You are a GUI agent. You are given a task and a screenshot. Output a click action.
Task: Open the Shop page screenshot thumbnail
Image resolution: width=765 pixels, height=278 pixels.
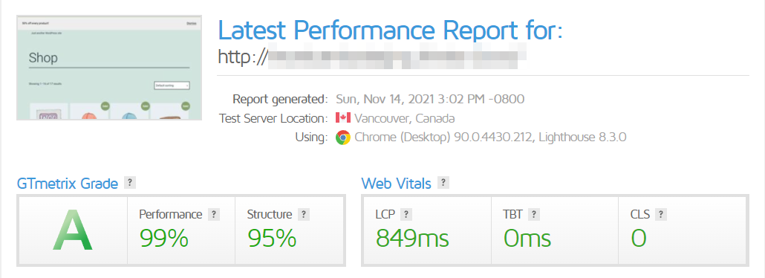109,68
